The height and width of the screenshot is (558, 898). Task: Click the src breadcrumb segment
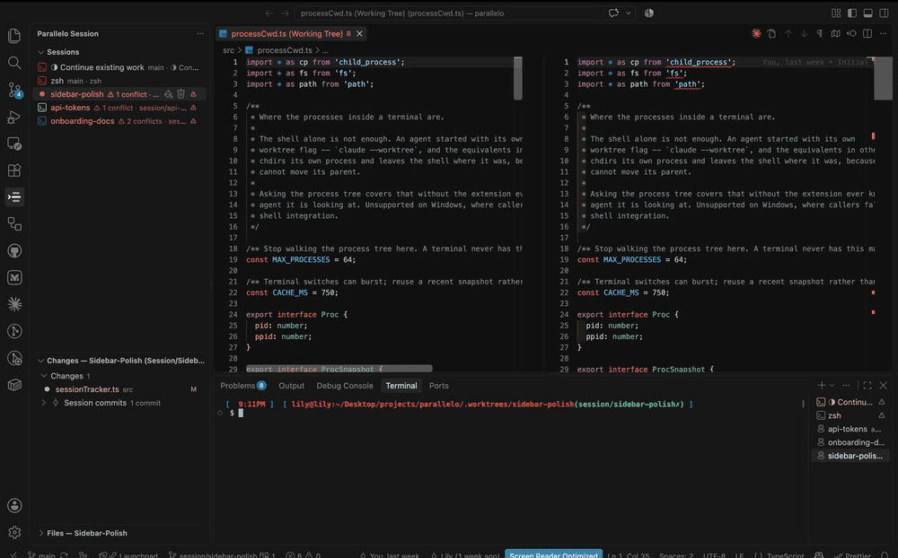click(x=228, y=50)
